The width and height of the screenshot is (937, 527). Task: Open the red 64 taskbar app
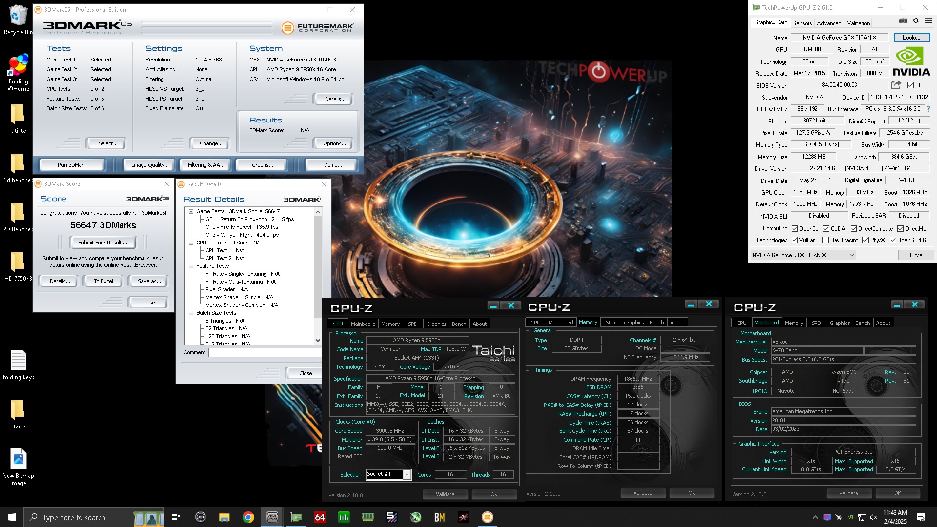320,517
